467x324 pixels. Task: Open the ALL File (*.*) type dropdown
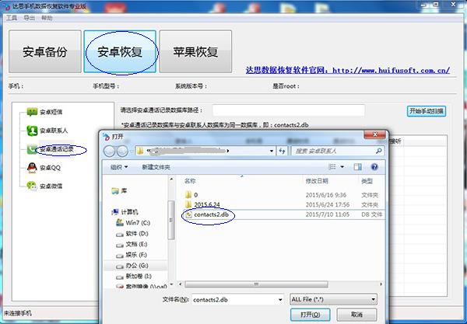click(x=333, y=299)
